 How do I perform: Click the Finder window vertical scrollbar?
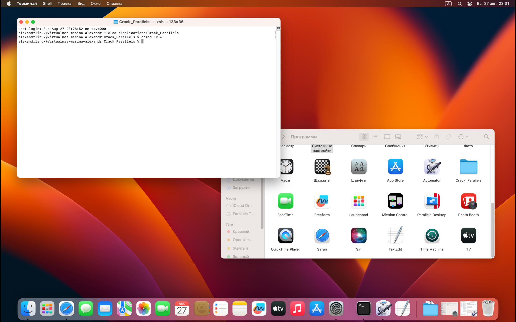(x=493, y=229)
